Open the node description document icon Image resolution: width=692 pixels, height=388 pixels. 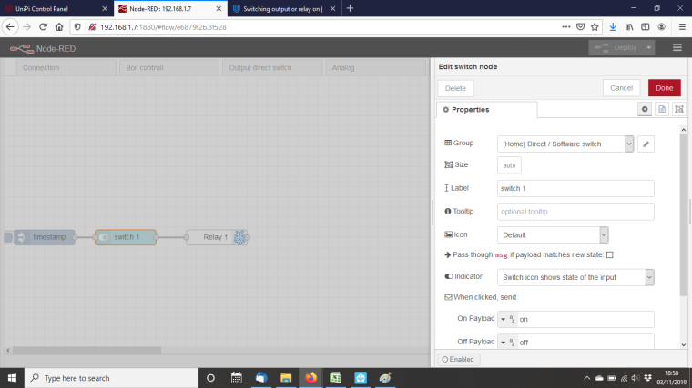pyautogui.click(x=662, y=109)
